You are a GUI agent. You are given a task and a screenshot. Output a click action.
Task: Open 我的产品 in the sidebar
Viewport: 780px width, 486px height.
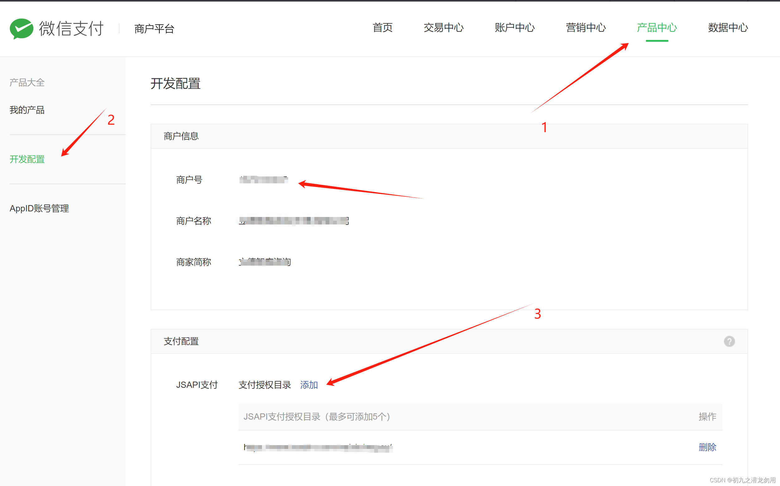pos(27,110)
